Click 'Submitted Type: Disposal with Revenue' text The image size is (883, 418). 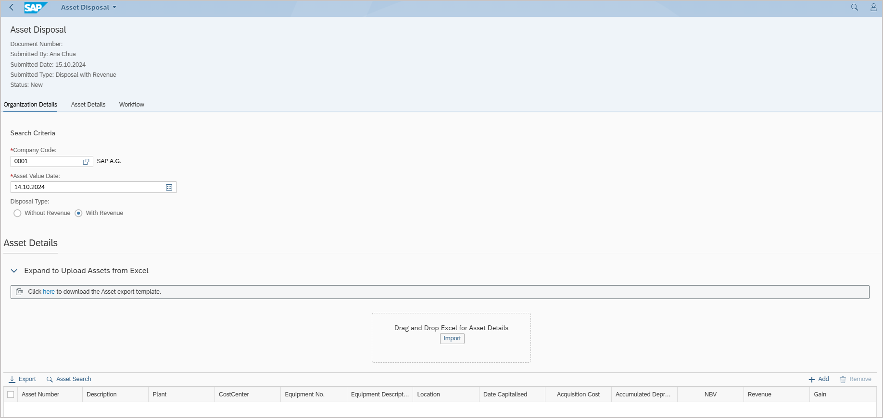(x=63, y=75)
